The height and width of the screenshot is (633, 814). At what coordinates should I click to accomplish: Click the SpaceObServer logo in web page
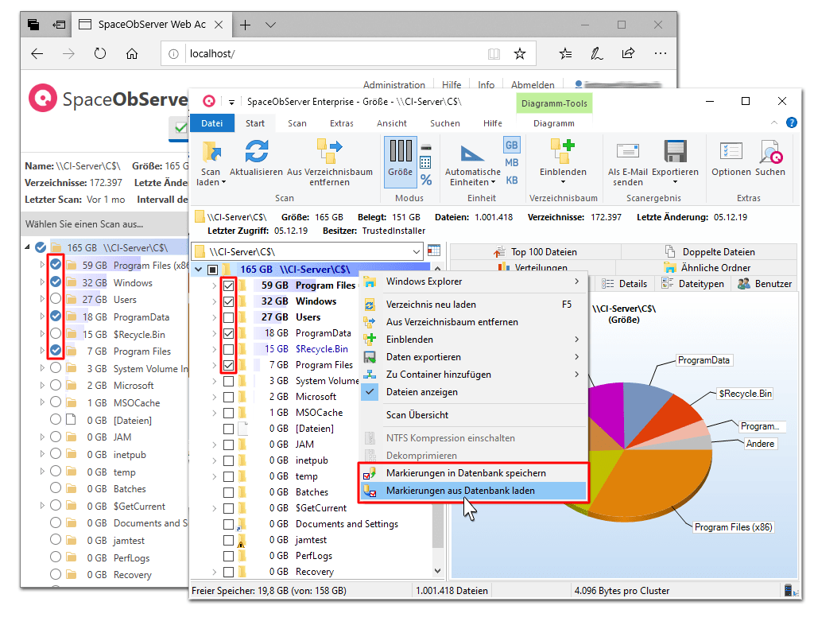coord(43,98)
